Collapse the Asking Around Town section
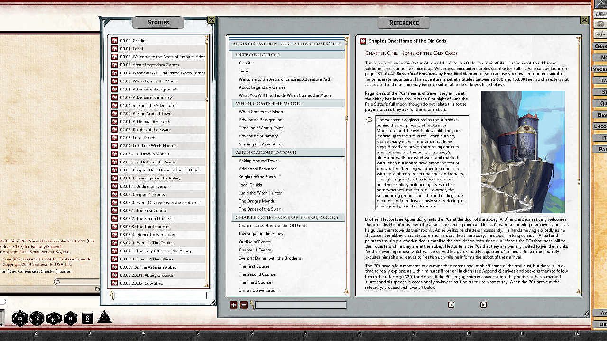 288,152
